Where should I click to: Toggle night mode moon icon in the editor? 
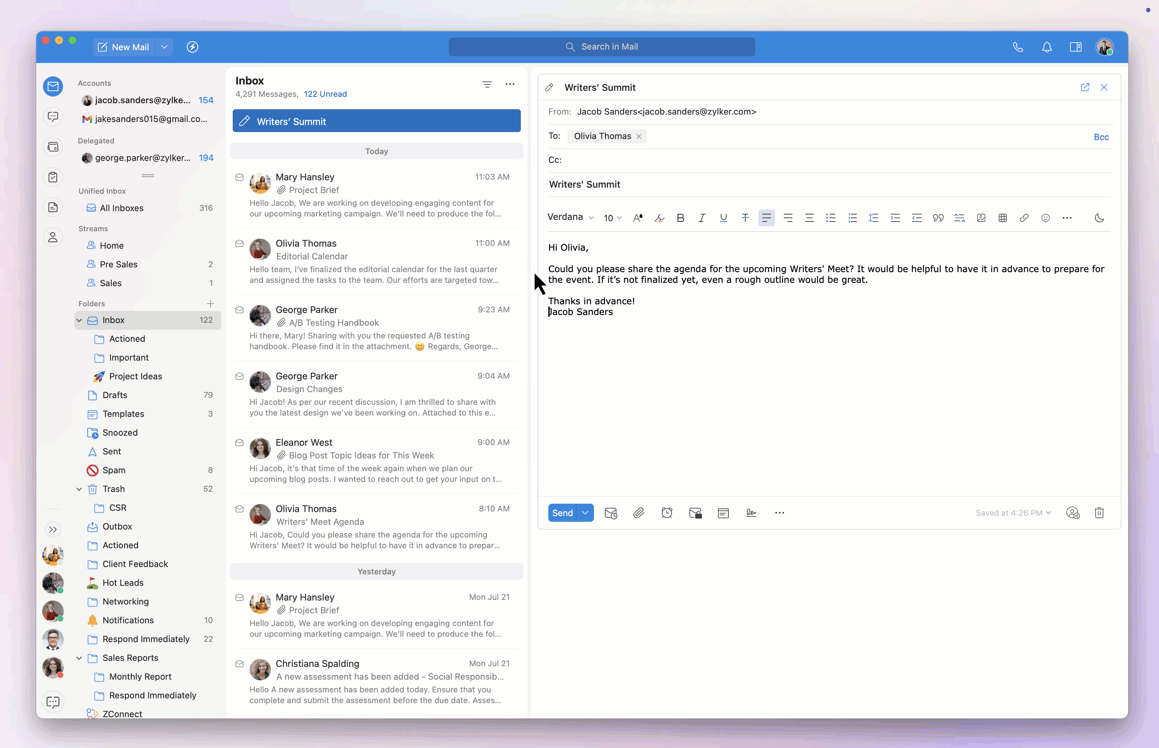point(1099,218)
